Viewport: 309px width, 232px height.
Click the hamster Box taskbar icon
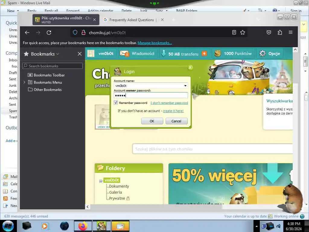[x=102, y=226]
